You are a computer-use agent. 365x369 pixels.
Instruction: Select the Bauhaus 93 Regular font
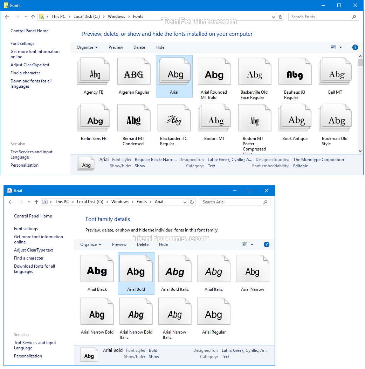click(295, 72)
